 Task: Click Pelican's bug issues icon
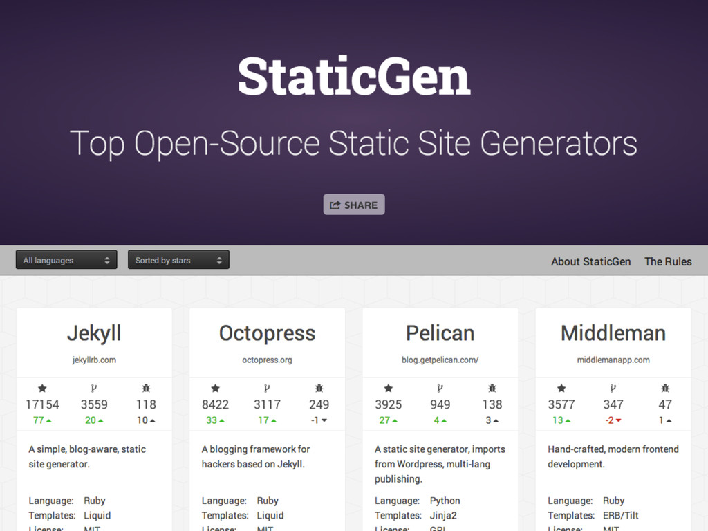[x=492, y=389]
